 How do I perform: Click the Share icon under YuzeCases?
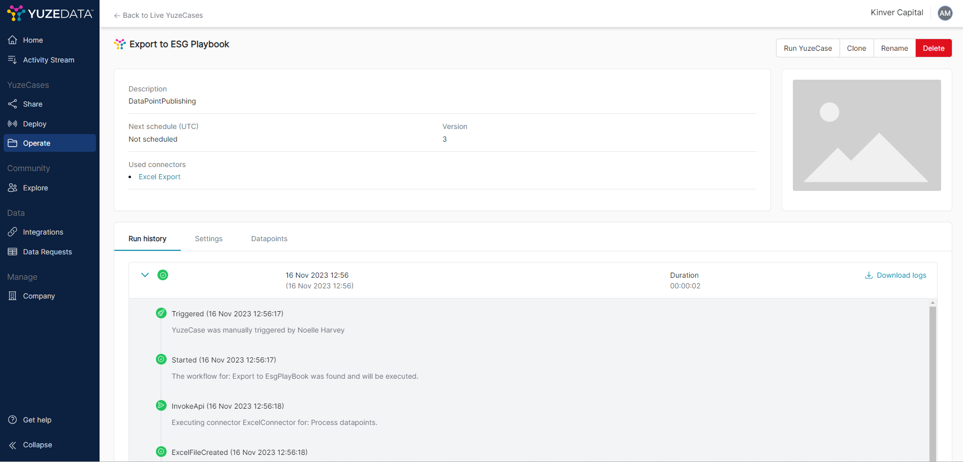(x=13, y=104)
